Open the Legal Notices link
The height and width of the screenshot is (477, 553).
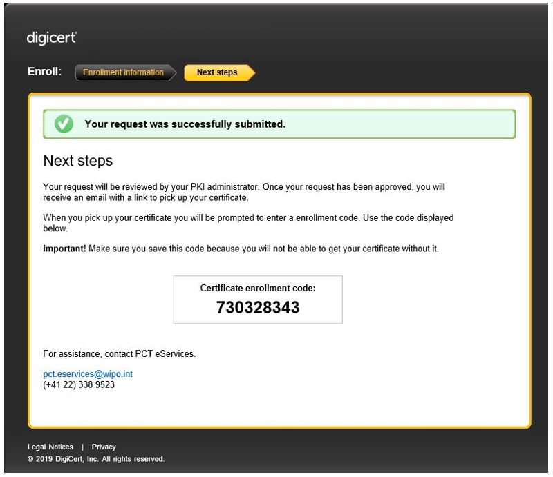(50, 447)
